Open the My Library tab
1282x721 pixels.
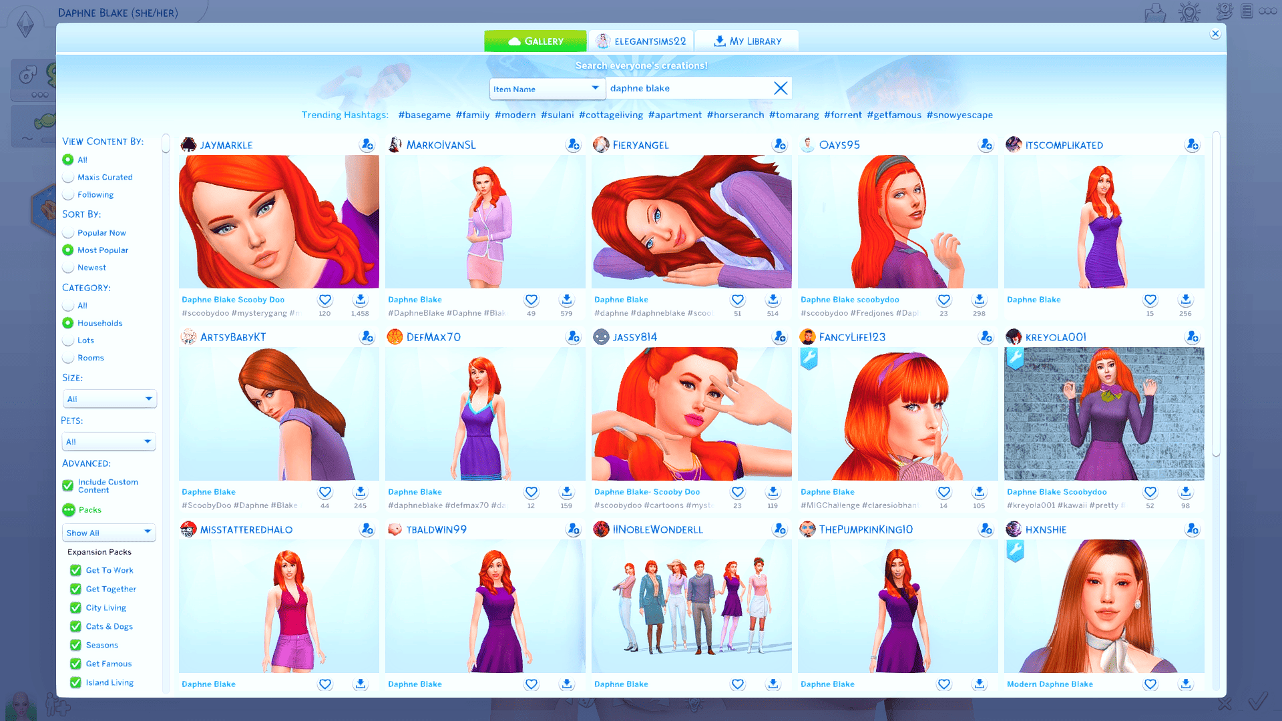747,41
